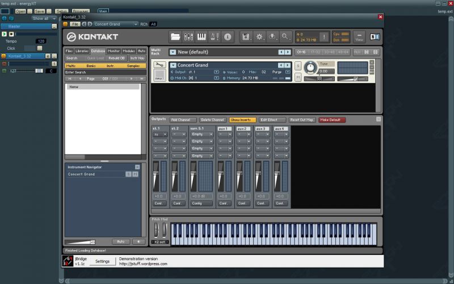The image size is (454, 284).
Task: Click the Tune knob of Concert Grand
Action: (310, 68)
